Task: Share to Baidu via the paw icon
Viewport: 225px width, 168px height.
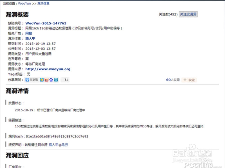Action: [51, 80]
